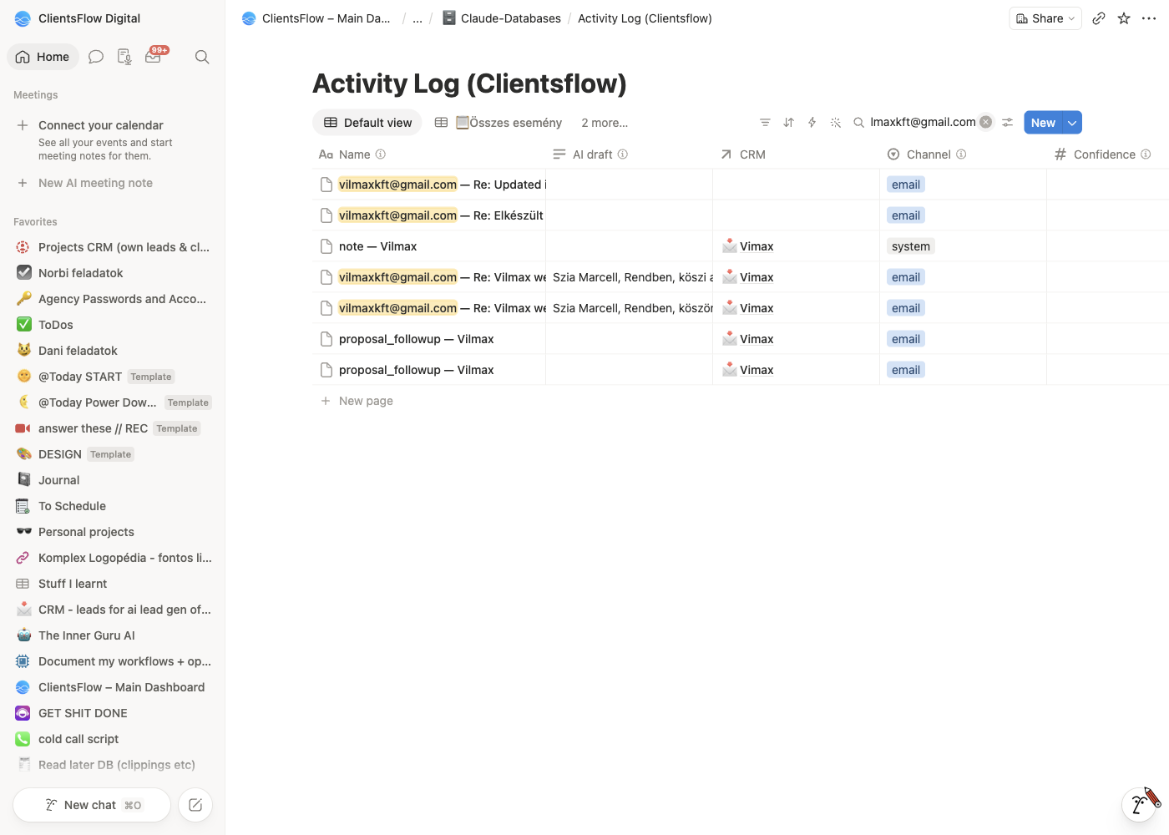Click the Channel column header
This screenshot has height=835, width=1169.
[928, 154]
